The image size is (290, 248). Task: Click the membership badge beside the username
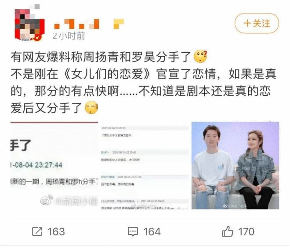pyautogui.click(x=119, y=24)
